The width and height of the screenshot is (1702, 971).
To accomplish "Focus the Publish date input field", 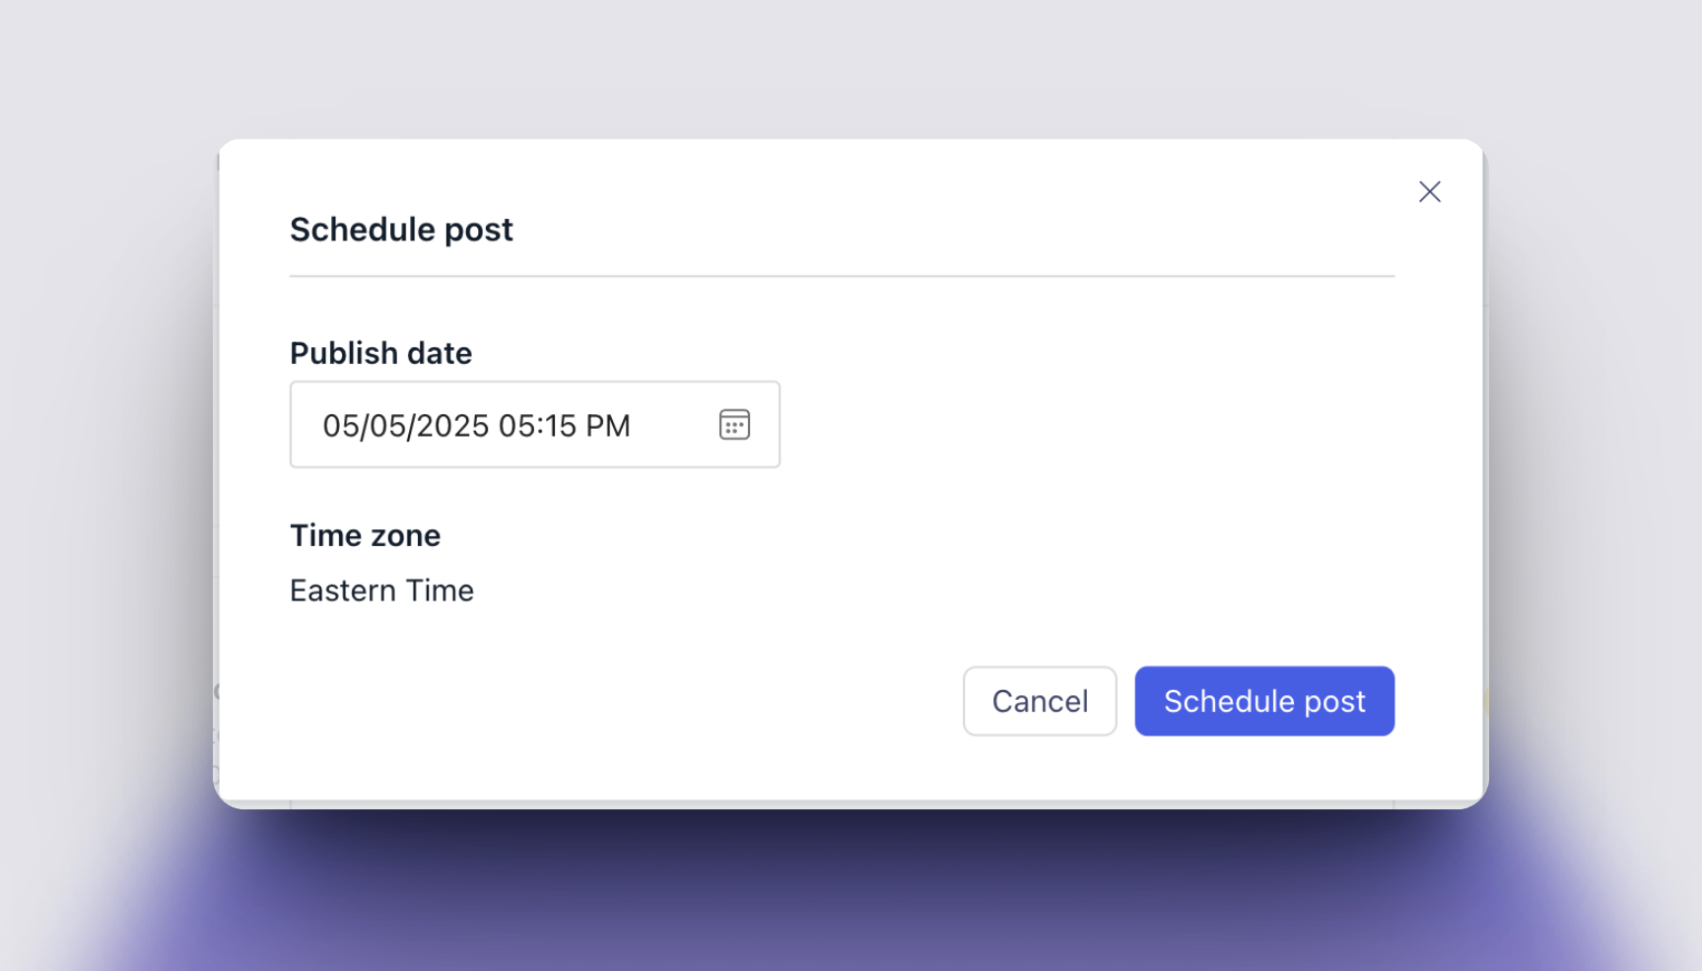I will (535, 425).
